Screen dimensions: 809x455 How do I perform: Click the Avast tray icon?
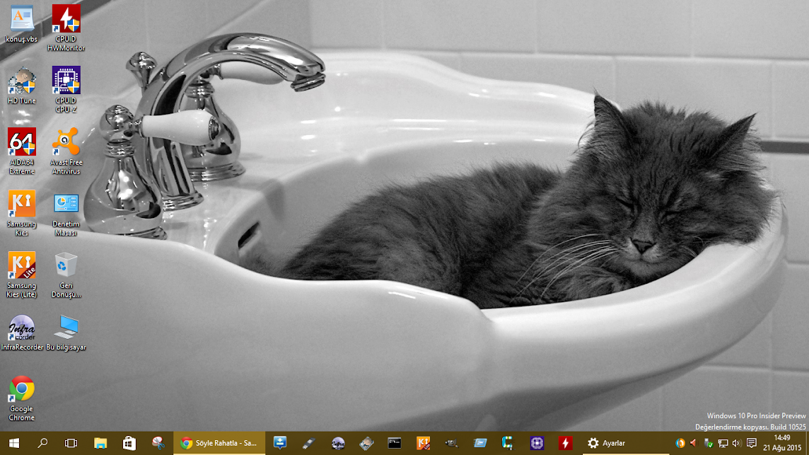coord(680,443)
